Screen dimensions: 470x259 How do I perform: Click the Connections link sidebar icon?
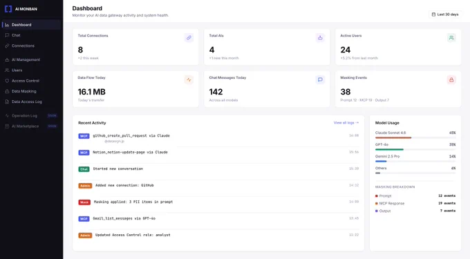pyautogui.click(x=7, y=46)
